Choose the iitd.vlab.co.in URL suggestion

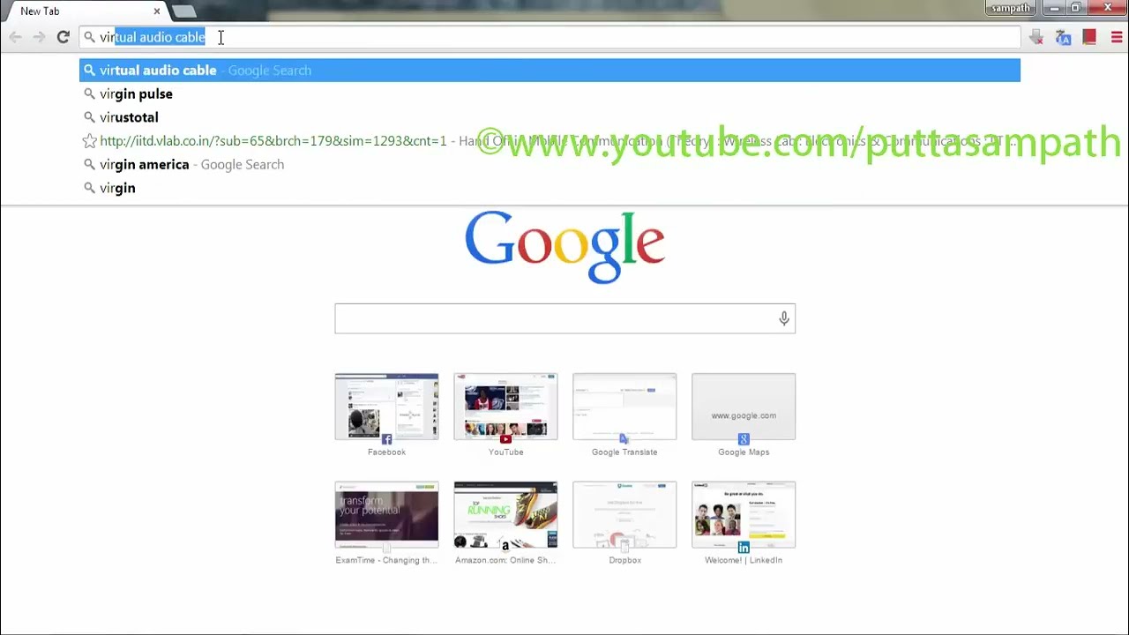[550, 141]
